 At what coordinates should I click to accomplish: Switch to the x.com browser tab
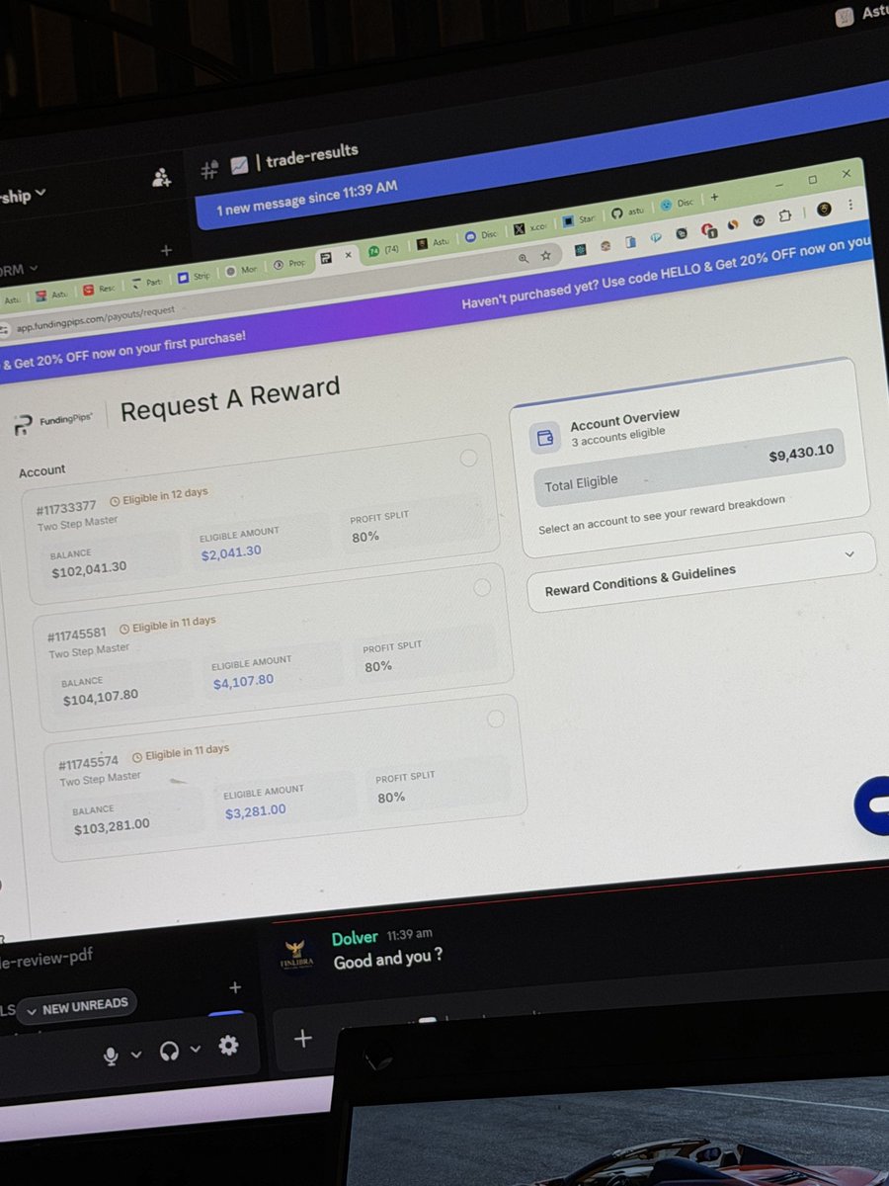530,227
